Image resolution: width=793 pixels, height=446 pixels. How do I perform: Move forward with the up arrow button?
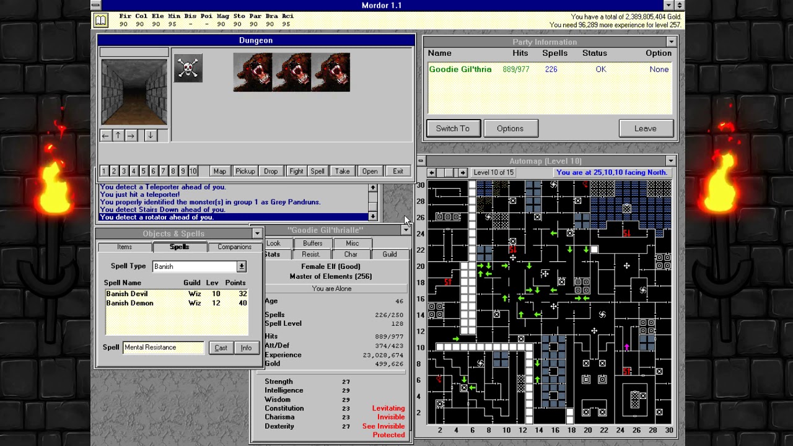118,136
